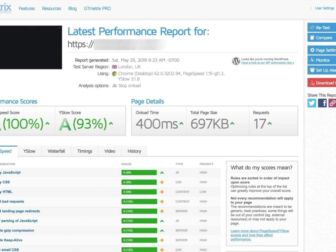Switch to the Waterfall tab
This screenshot has height=252, width=336.
[56, 151]
